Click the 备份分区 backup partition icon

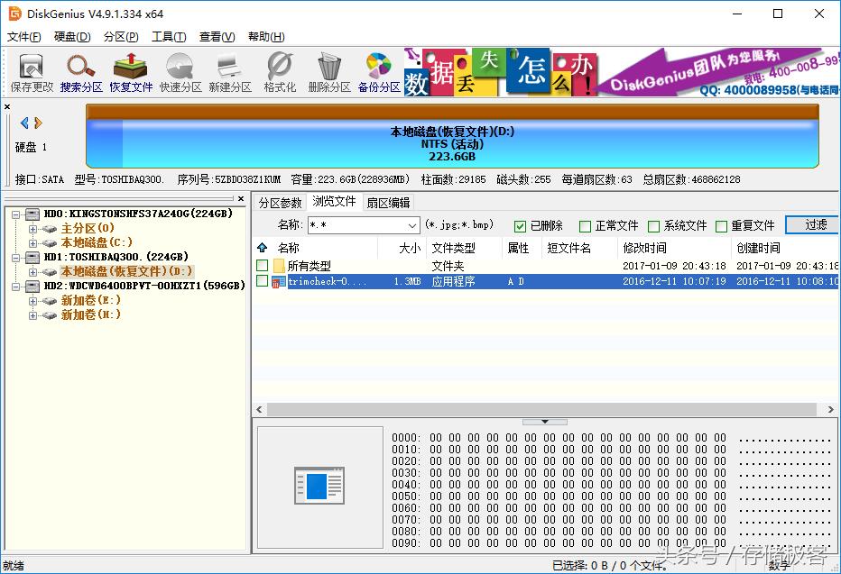pyautogui.click(x=379, y=71)
